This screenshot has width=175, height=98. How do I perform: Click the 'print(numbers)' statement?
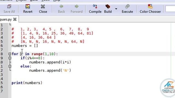[27, 83]
